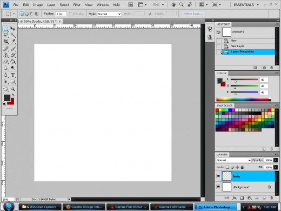Select the Clone Stamp tool

pos(6,55)
